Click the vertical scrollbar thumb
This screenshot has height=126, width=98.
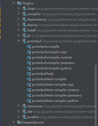96,95
